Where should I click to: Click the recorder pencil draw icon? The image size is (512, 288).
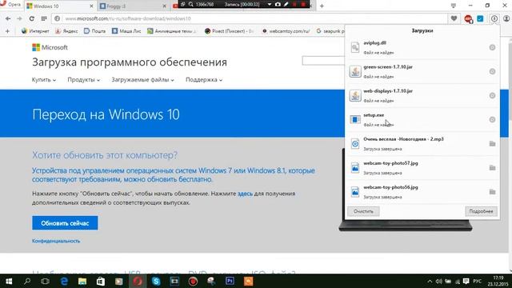coord(286,4)
